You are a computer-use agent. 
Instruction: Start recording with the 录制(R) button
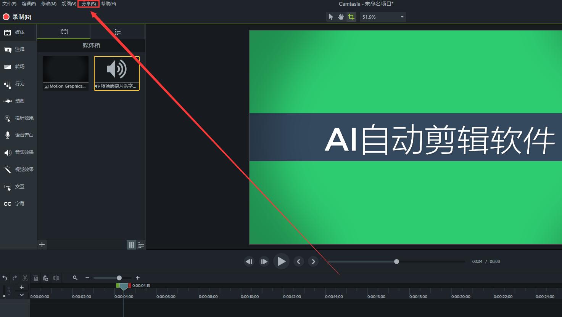pyautogui.click(x=18, y=17)
